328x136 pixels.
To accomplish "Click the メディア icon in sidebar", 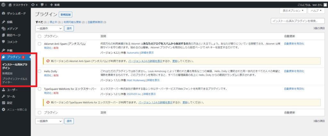I will 3,28.
